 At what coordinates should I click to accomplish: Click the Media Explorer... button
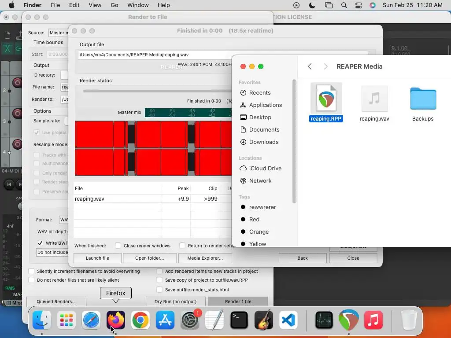tap(205, 258)
